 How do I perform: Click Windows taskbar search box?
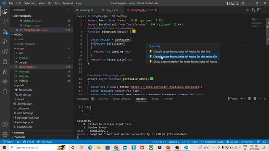(x=37, y=148)
